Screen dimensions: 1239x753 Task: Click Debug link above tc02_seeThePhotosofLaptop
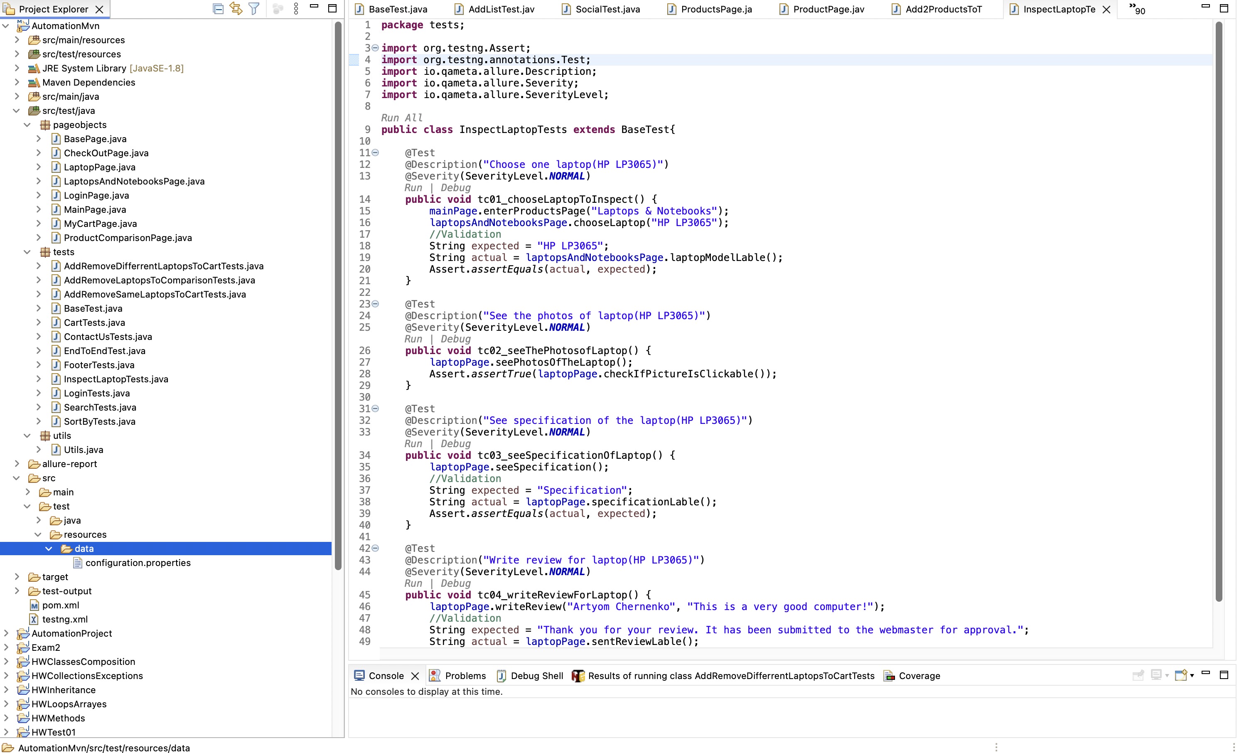click(x=455, y=339)
